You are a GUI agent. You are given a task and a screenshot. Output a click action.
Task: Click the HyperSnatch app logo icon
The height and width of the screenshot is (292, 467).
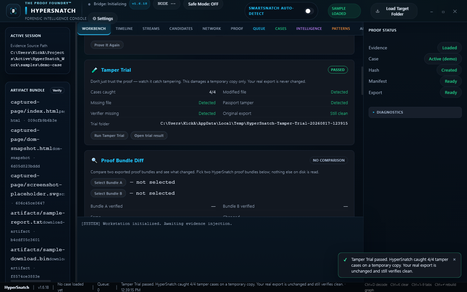(x=13, y=11)
